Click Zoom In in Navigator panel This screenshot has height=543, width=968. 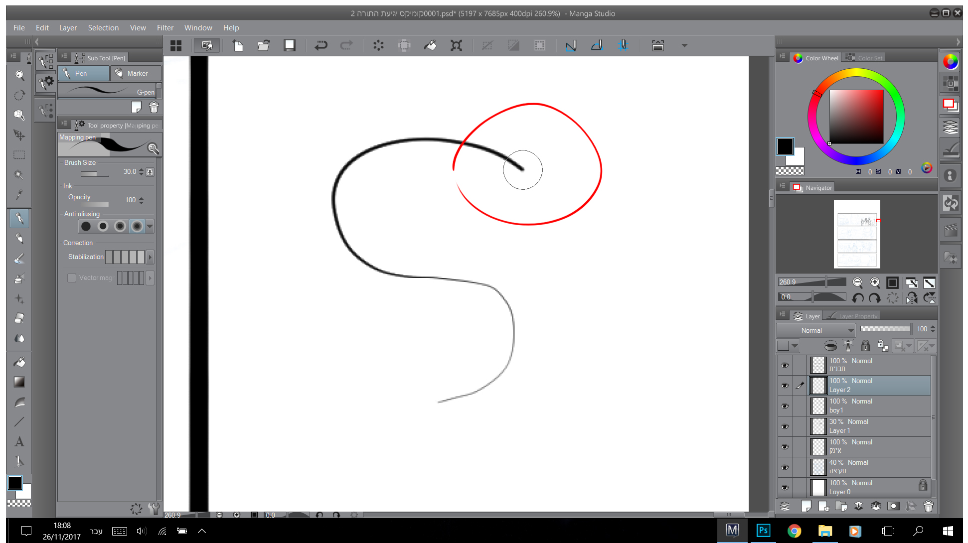[875, 282]
